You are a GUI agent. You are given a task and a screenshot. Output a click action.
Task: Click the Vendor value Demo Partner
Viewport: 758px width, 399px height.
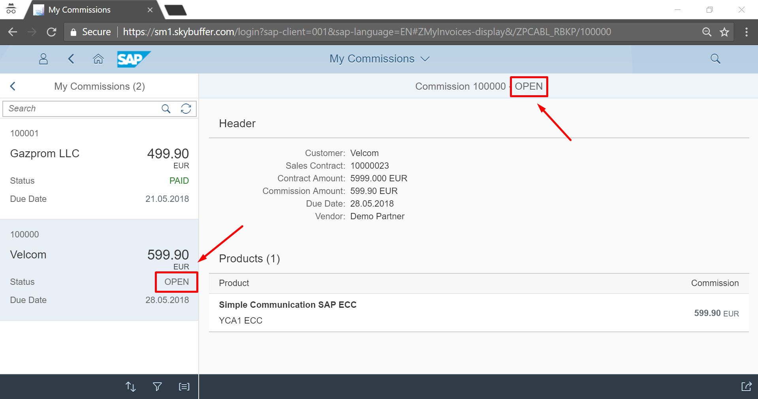tap(377, 216)
